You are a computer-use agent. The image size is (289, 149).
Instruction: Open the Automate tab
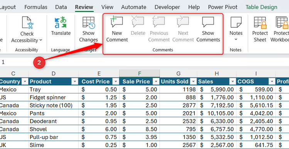134,7
